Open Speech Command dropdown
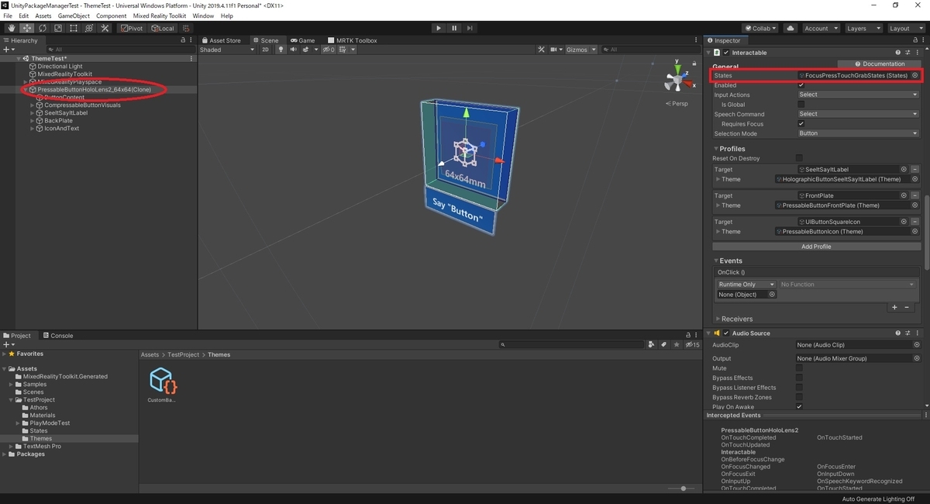930x504 pixels. click(x=858, y=114)
